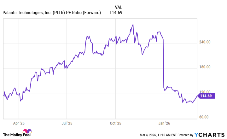
Task: Click the Oct '25 axis label
Action: [116, 123]
